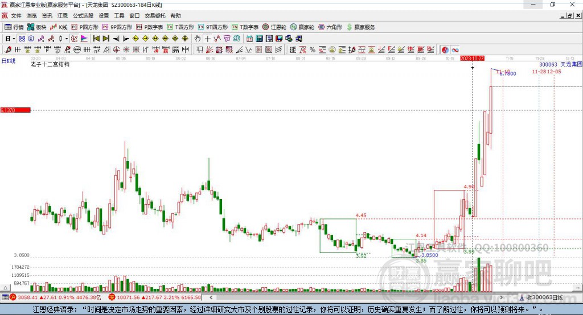The image size is (583, 315).
Task: Step chart left with black left arrow
Action: (x=116, y=39)
